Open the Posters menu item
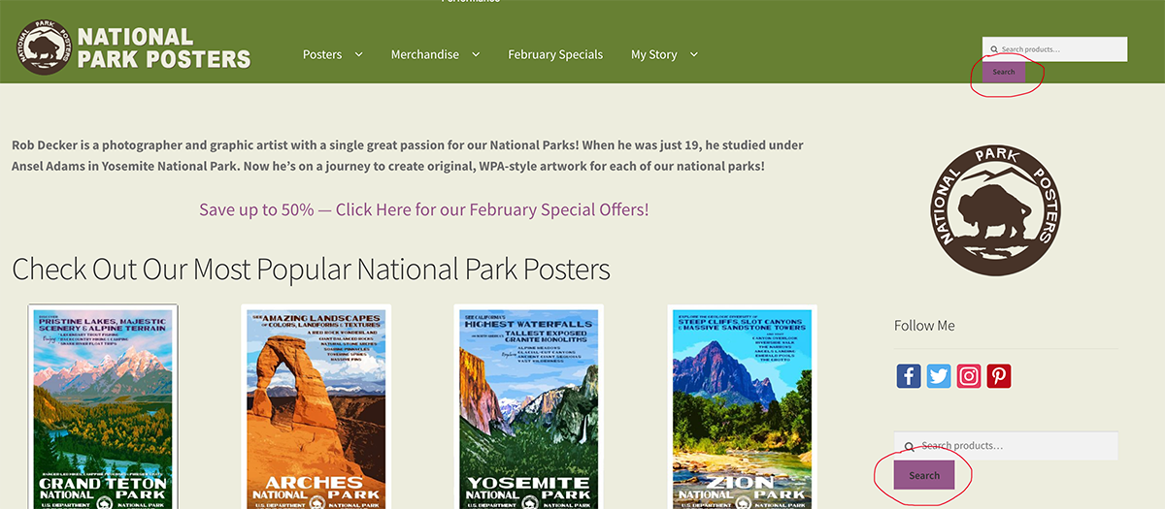The height and width of the screenshot is (509, 1165). (322, 54)
